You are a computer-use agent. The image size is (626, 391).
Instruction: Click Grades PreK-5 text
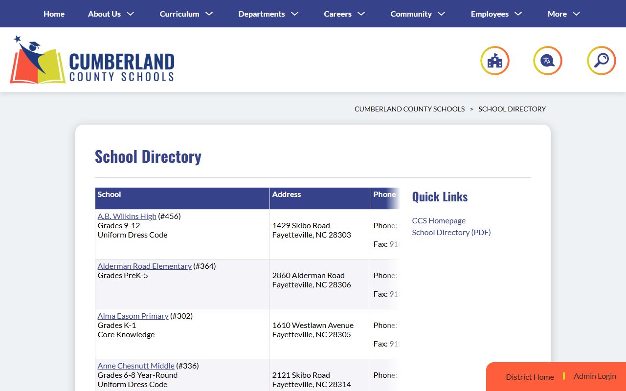[123, 275]
